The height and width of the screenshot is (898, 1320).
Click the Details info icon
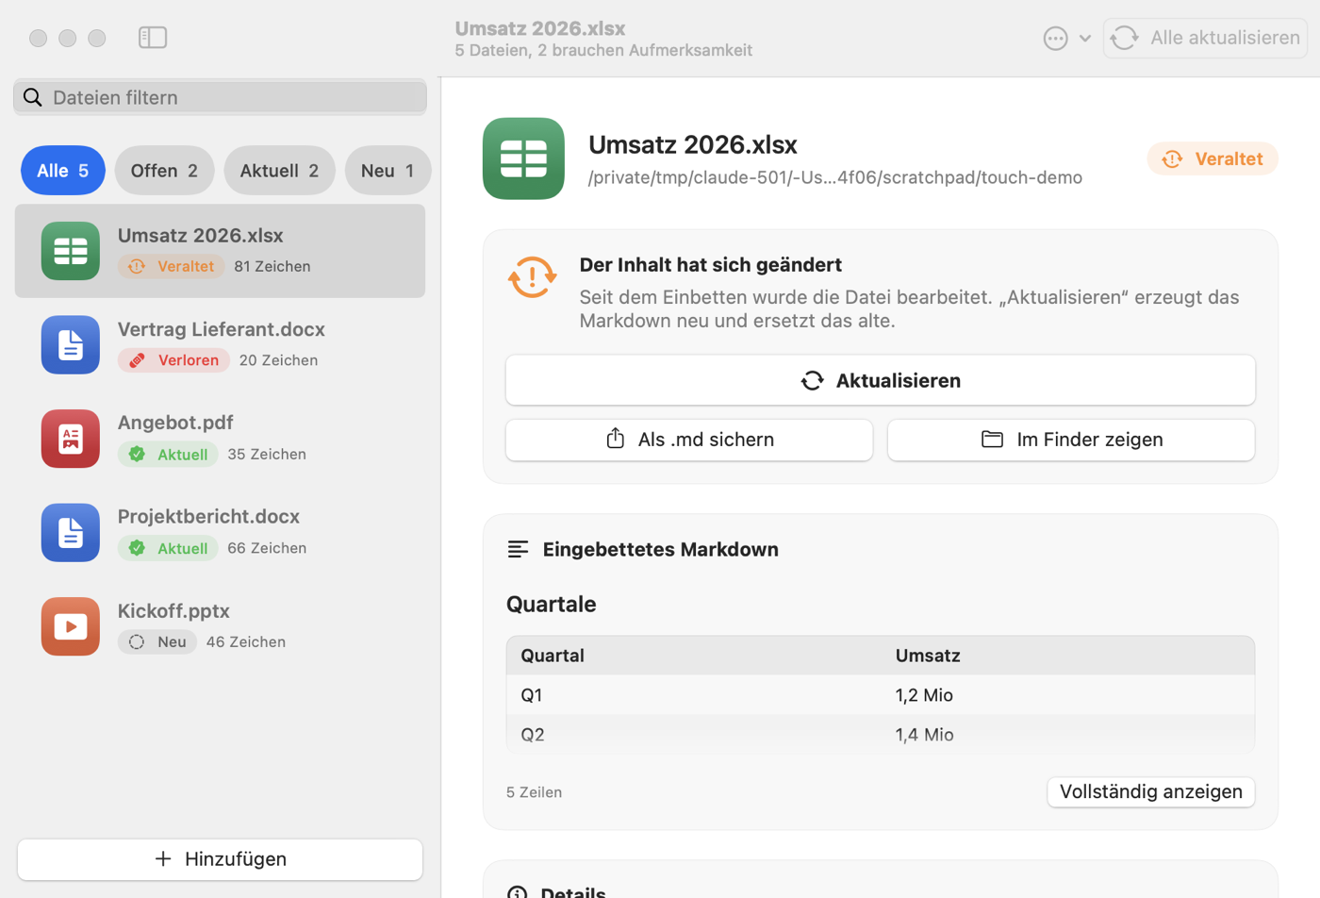point(517,892)
